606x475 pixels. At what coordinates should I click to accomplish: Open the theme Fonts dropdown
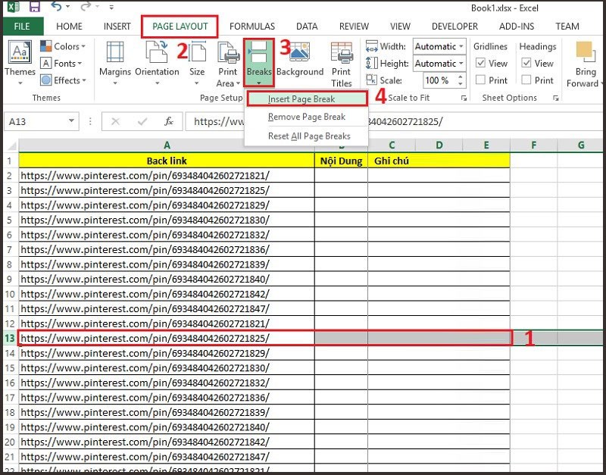[x=61, y=63]
